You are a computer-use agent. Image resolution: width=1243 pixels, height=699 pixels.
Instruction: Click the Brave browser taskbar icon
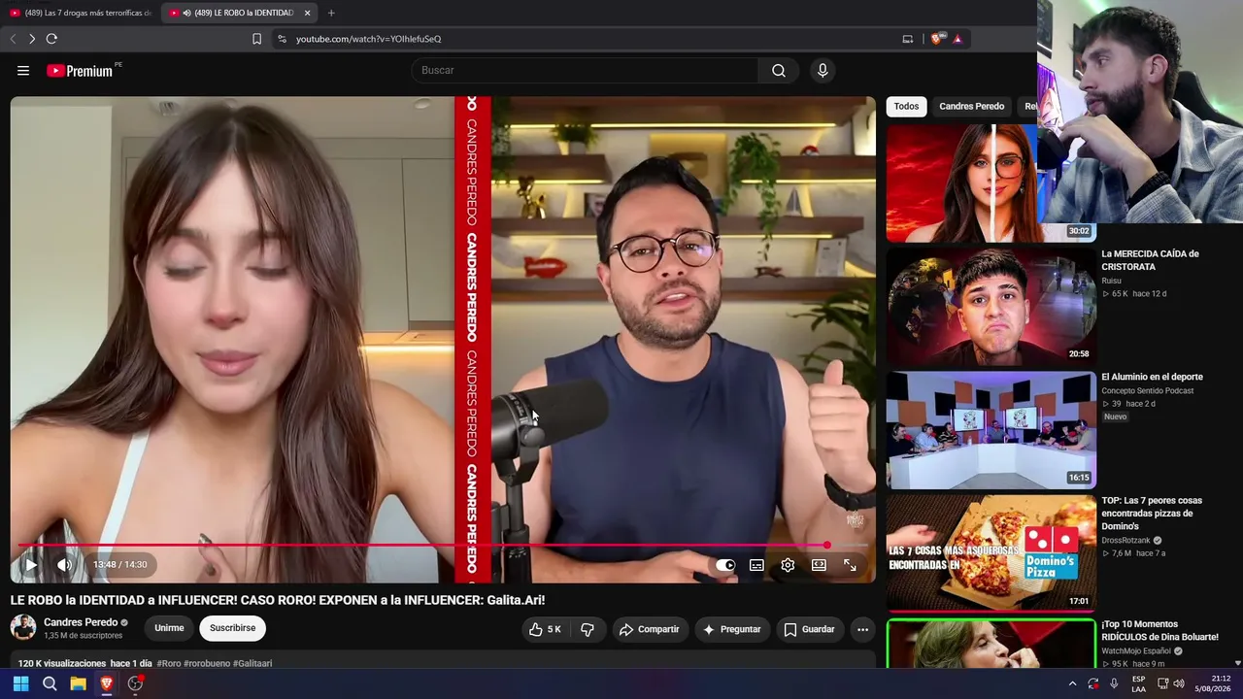pos(107,683)
